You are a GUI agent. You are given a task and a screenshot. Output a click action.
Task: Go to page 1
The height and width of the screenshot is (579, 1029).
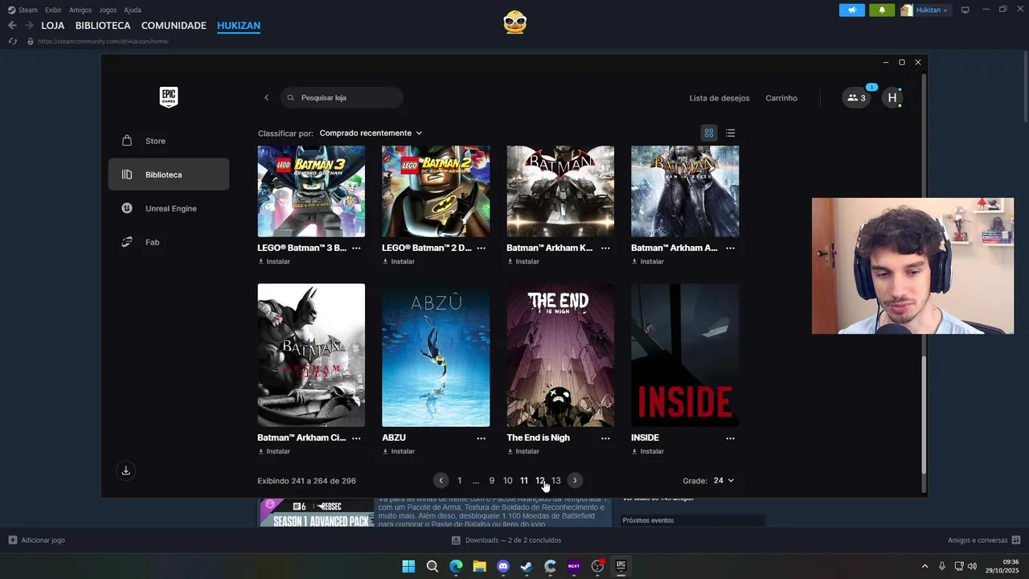coord(460,481)
